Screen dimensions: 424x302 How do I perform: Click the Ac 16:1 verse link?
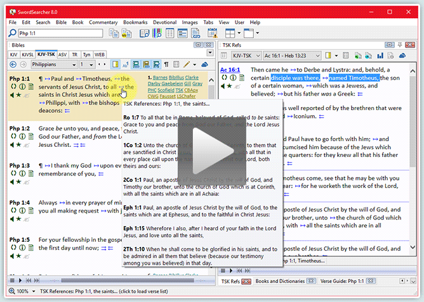[230, 70]
